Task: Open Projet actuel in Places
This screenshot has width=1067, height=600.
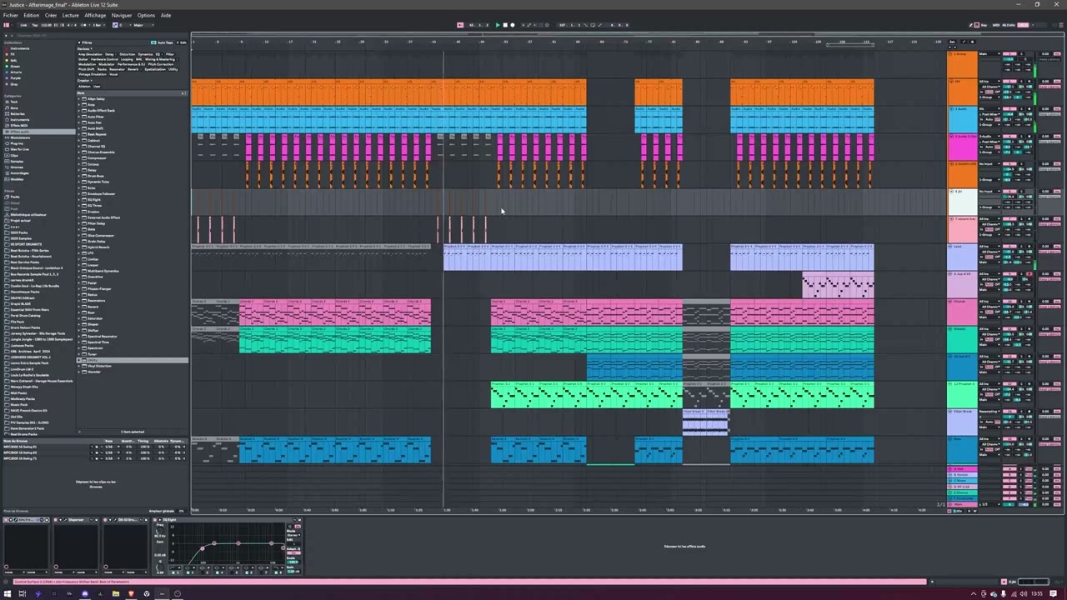Action: 21,221
